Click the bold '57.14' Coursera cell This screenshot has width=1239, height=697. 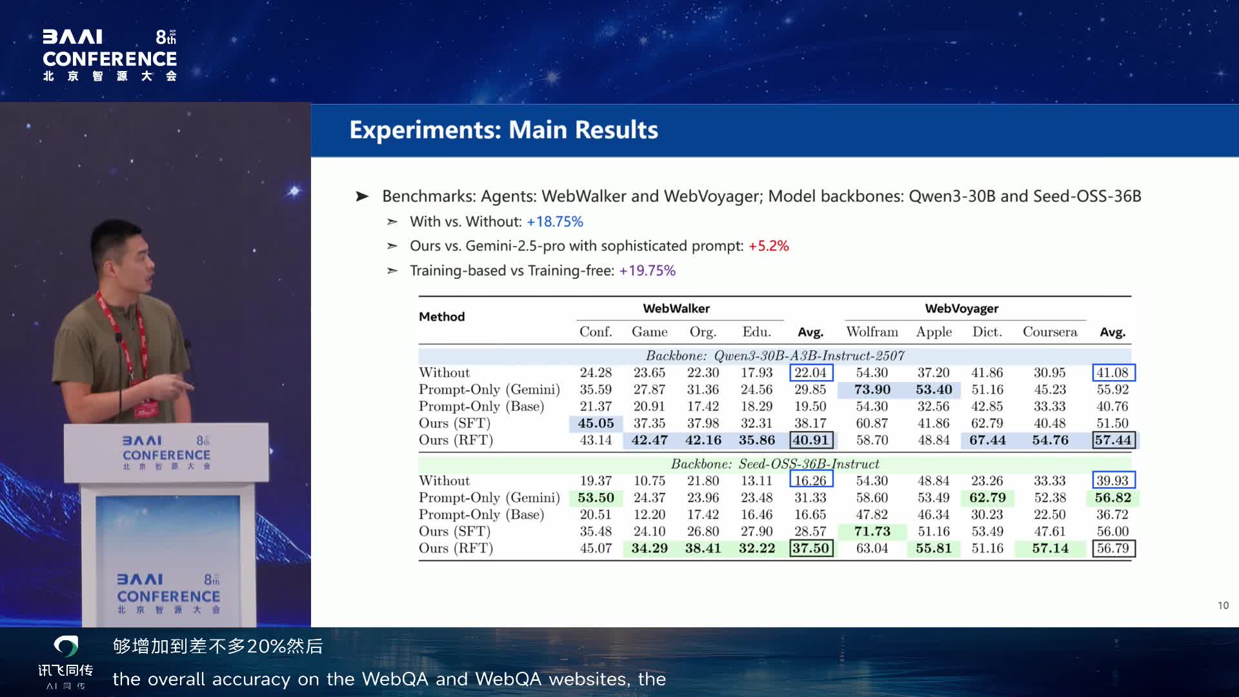1050,548
